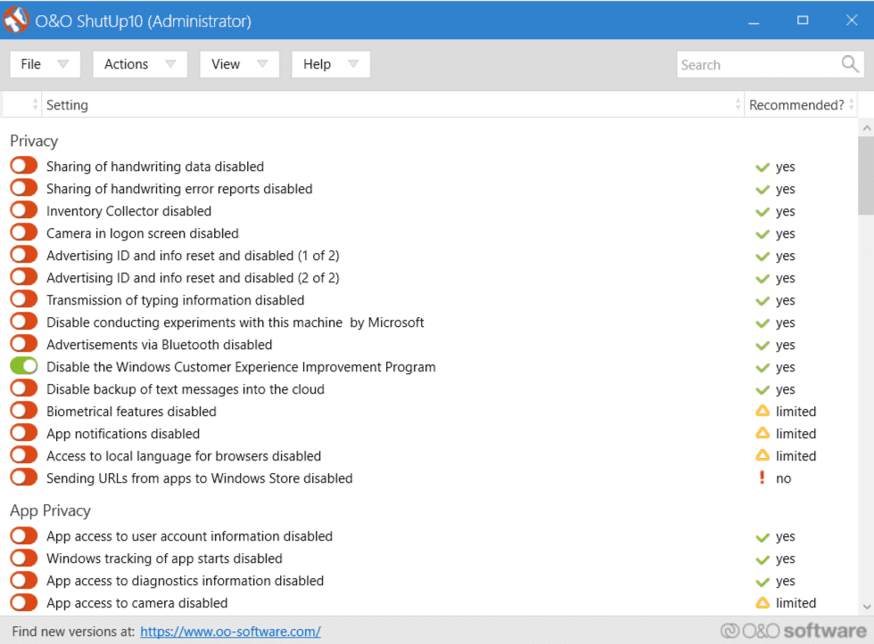The width and height of the screenshot is (874, 644).
Task: Click the Privacy section heading
Action: 34,141
